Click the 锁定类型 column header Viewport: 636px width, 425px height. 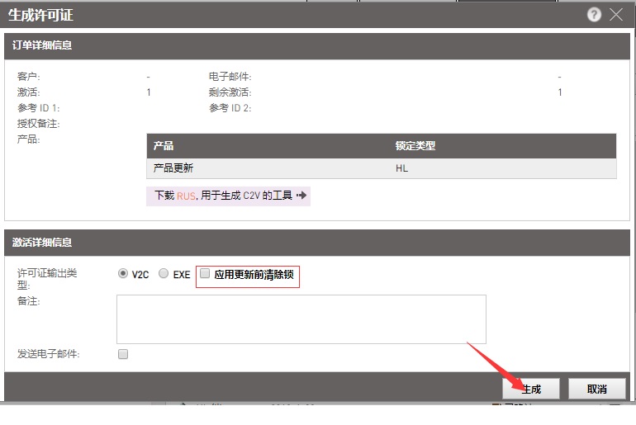point(415,146)
